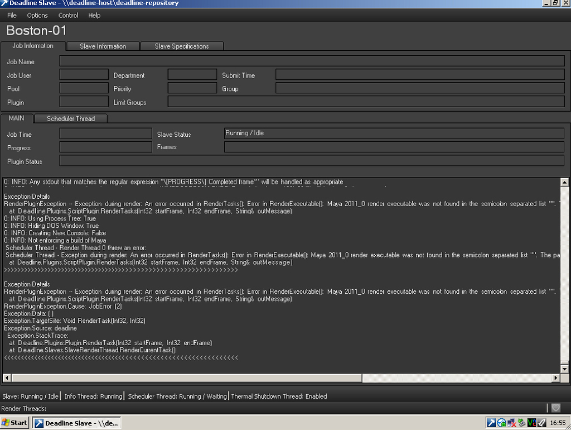
Task: Switch to the Scheduler Thread tab
Action: [70, 118]
